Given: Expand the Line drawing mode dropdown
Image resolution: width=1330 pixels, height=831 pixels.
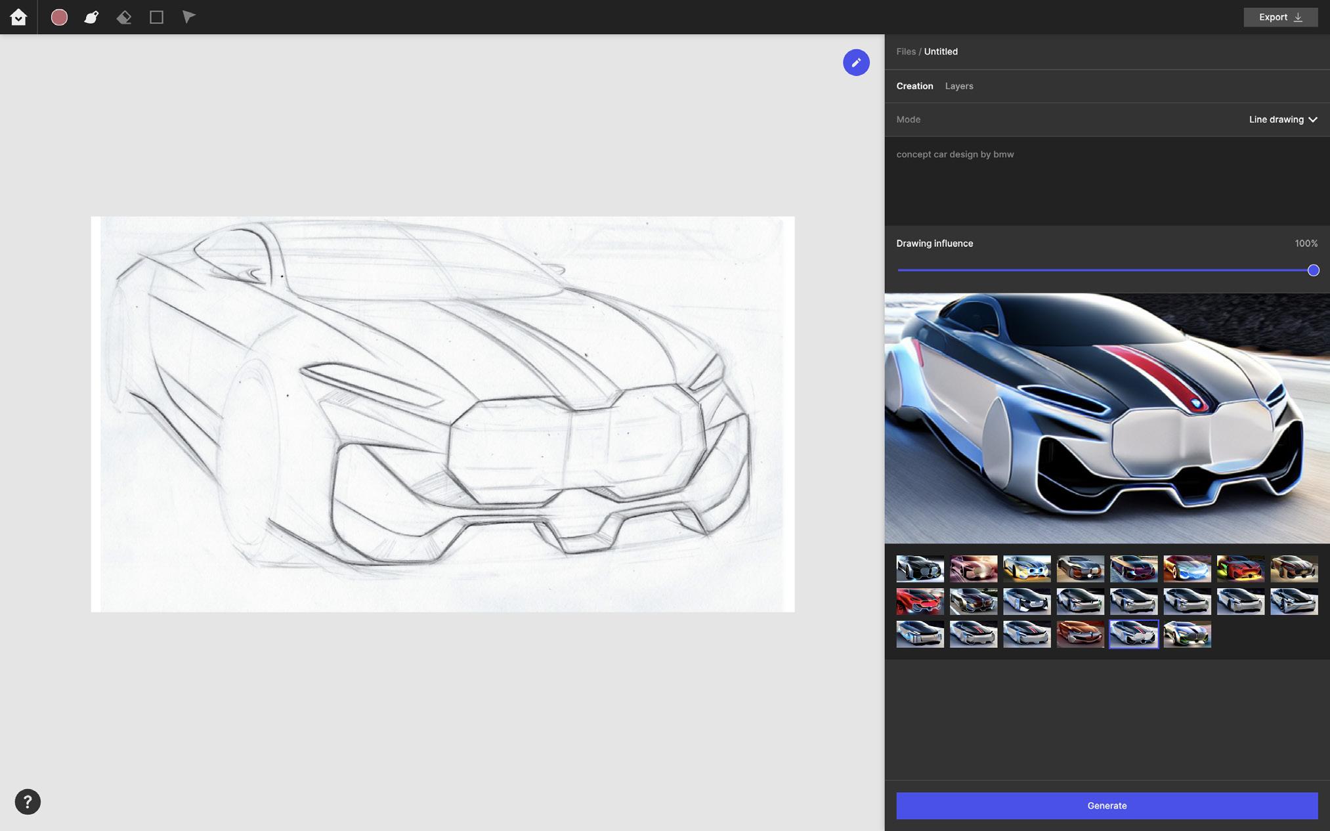Looking at the screenshot, I should (x=1283, y=119).
